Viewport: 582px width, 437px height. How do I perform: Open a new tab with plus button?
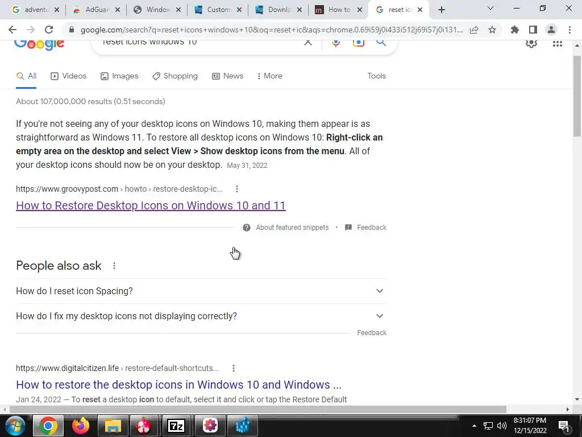(441, 10)
